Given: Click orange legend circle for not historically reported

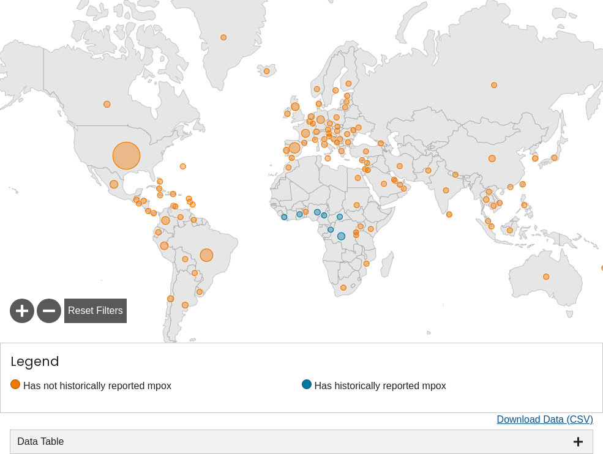Looking at the screenshot, I should (x=15, y=384).
